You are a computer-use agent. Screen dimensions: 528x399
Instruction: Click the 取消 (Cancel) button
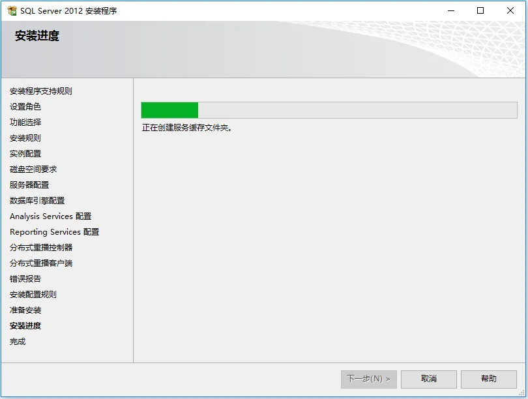tap(429, 379)
